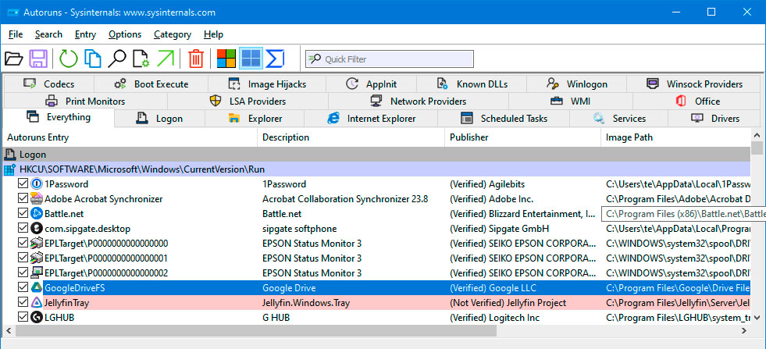Uncheck Adobe Acrobat Synchronizer entry

[23, 199]
